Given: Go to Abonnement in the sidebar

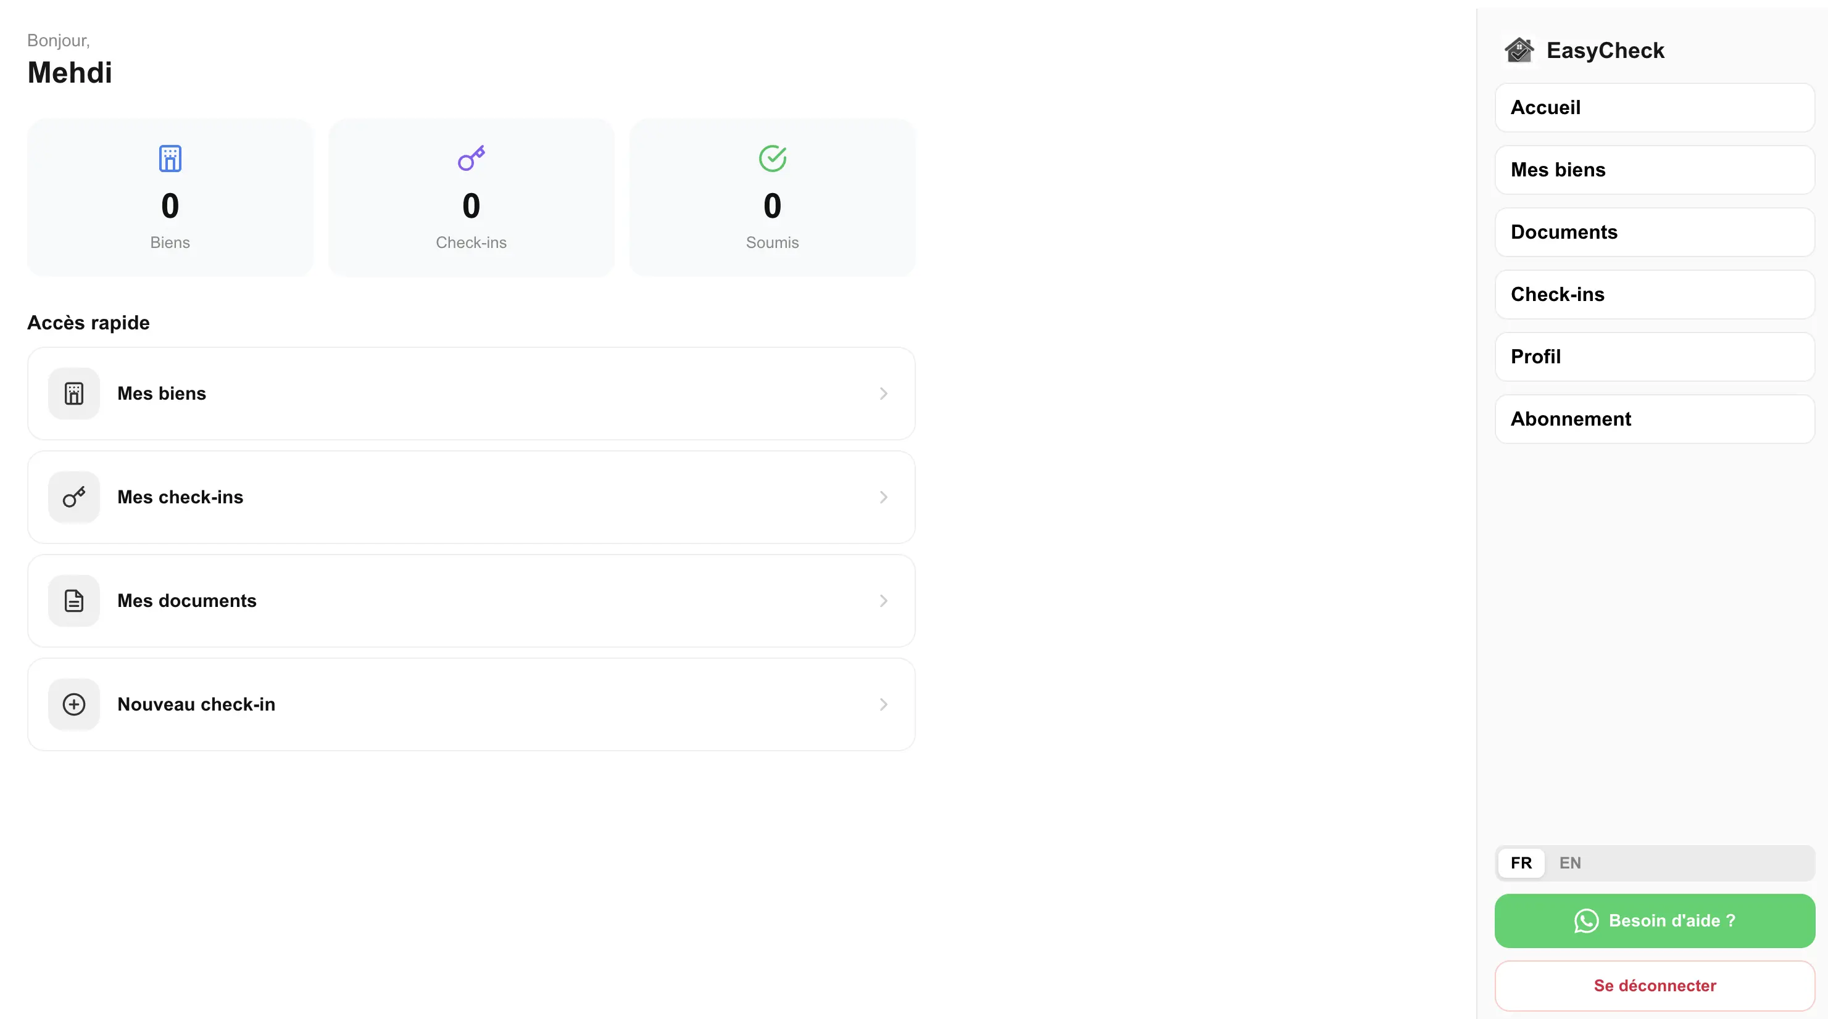Looking at the screenshot, I should (1654, 419).
